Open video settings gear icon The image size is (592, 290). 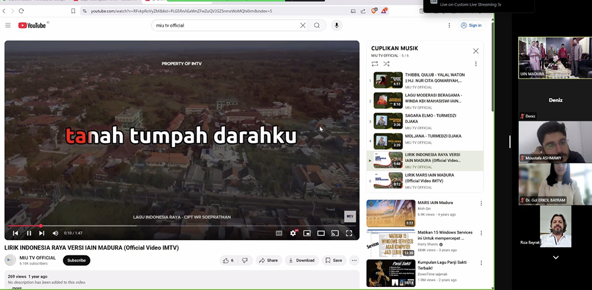(x=293, y=233)
